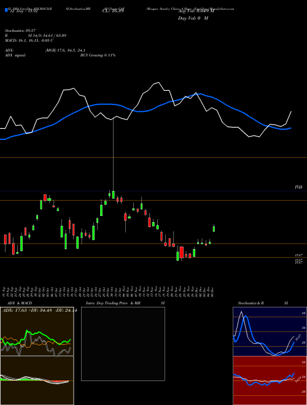The image size is (307, 405).
Task: Click the latest green candlestick on right
Action: point(214,228)
